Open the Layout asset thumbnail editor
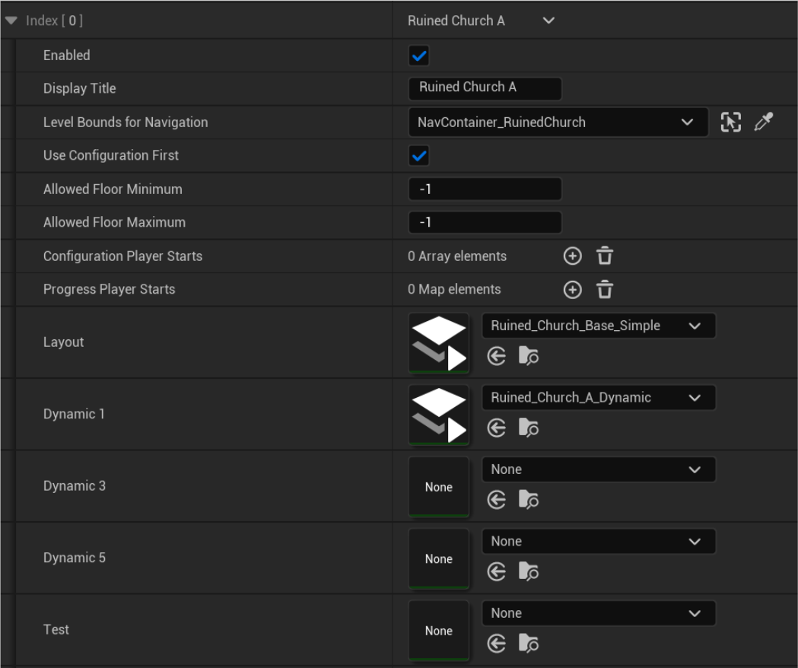The width and height of the screenshot is (798, 668). [438, 342]
